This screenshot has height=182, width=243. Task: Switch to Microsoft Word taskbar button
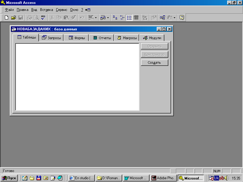[136, 178]
